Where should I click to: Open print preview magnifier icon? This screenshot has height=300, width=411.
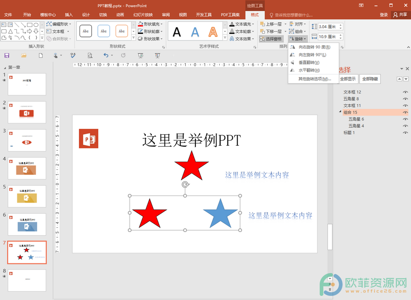click(90, 56)
